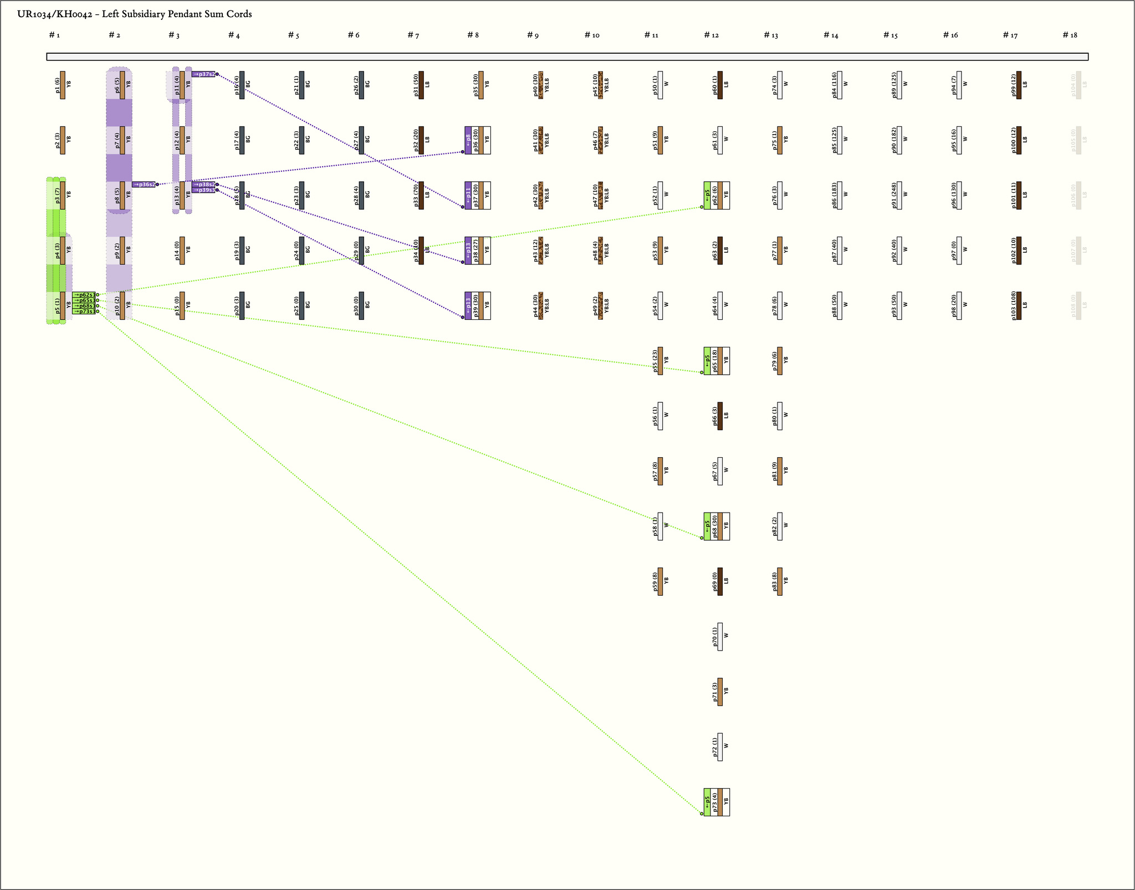
Task: Click the cord label p59 (8)
Action: pyautogui.click(x=655, y=582)
